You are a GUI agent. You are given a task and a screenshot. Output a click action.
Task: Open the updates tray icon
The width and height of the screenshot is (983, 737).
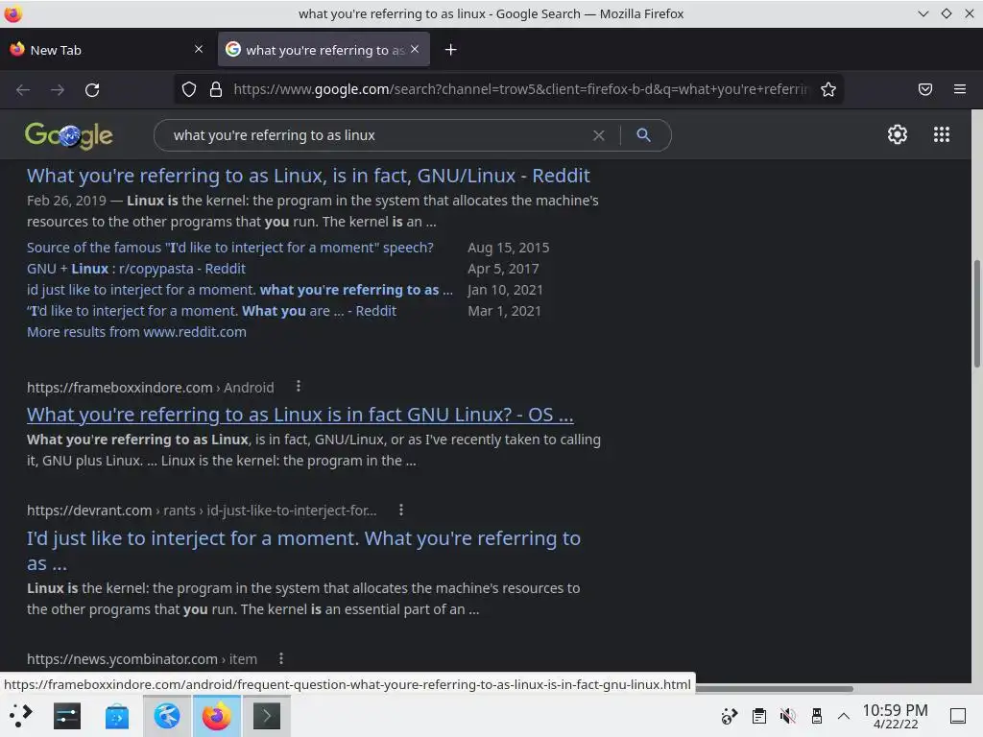point(730,716)
